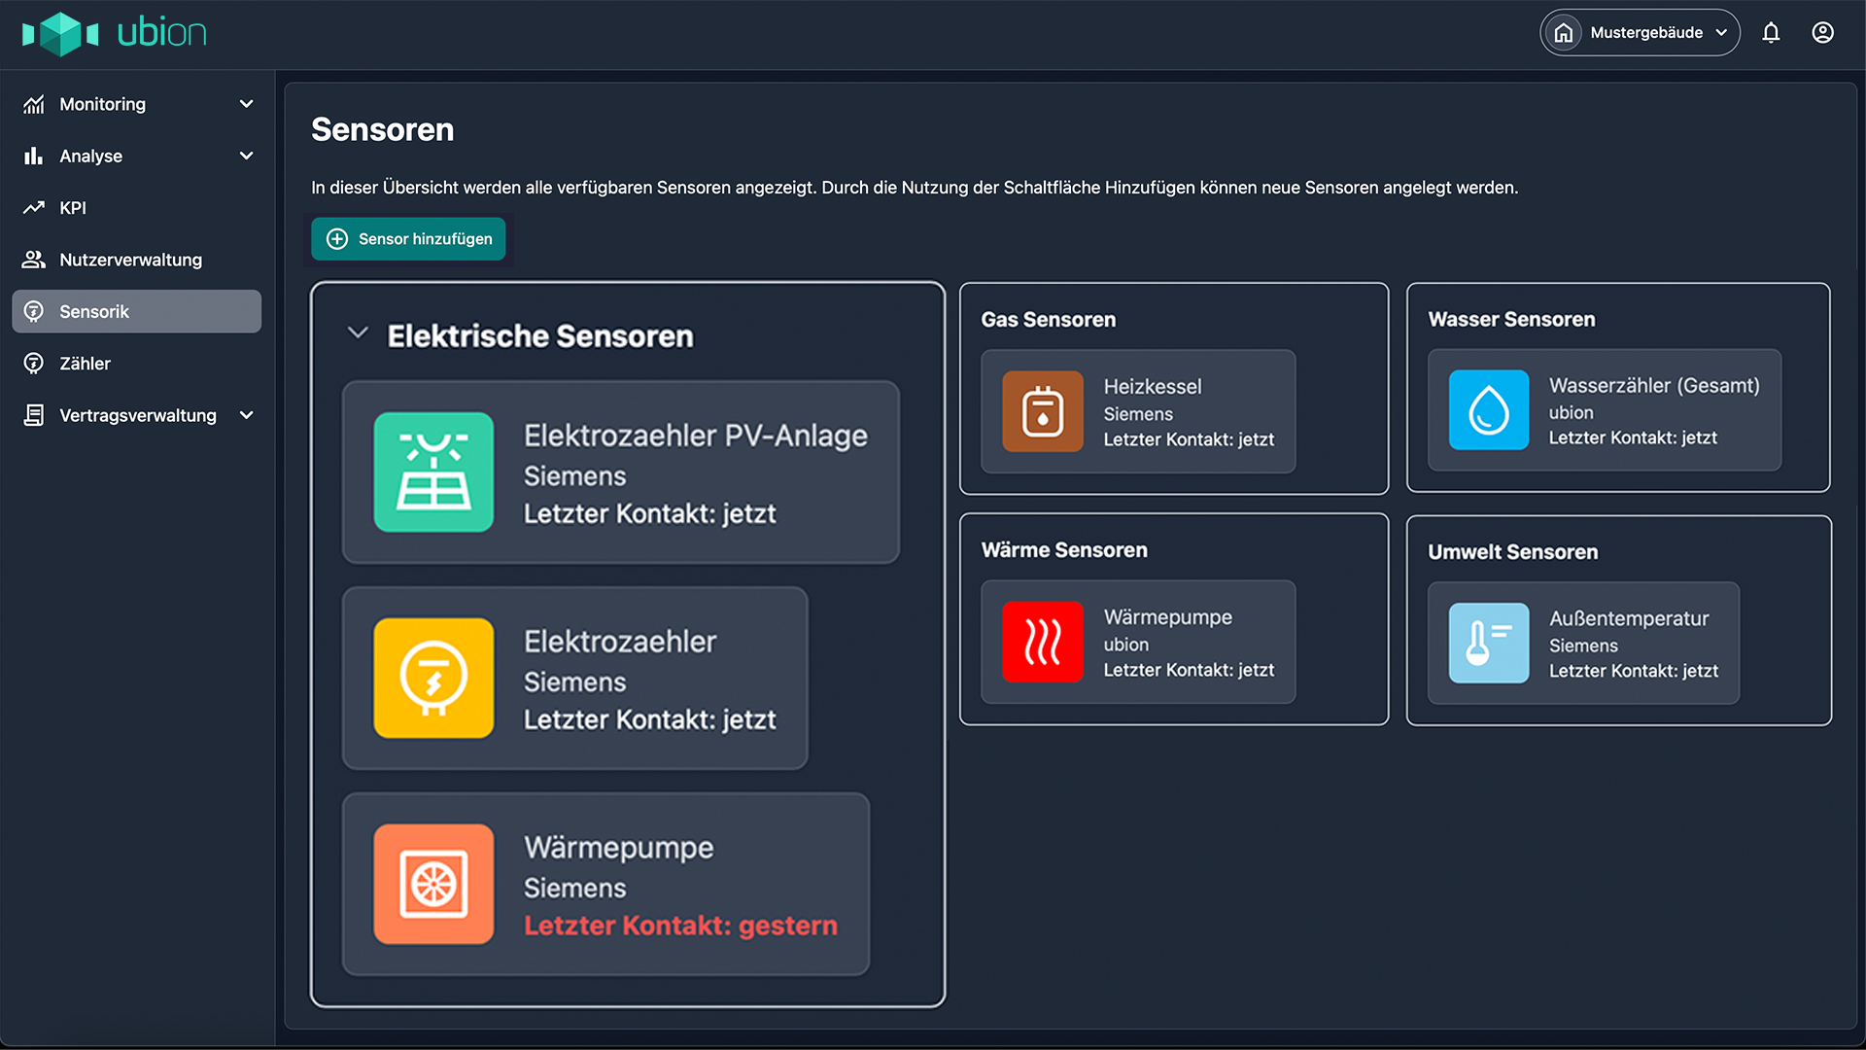The image size is (1866, 1050).
Task: Expand the Analyse submenu chevron
Action: pyautogui.click(x=247, y=156)
